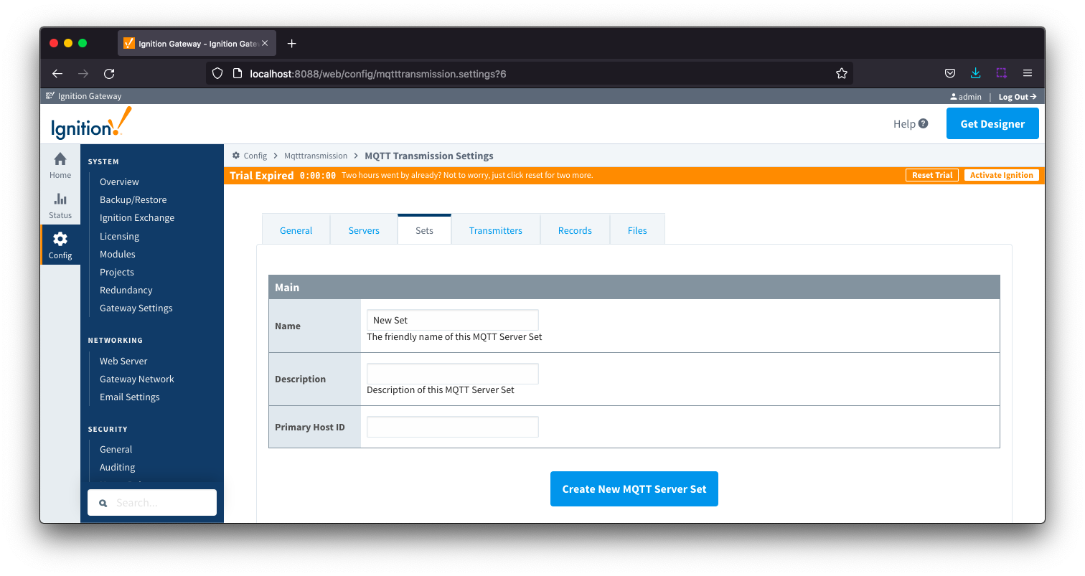Click the Mqtttransmission breadcrumb link
The height and width of the screenshot is (576, 1085).
tap(316, 156)
